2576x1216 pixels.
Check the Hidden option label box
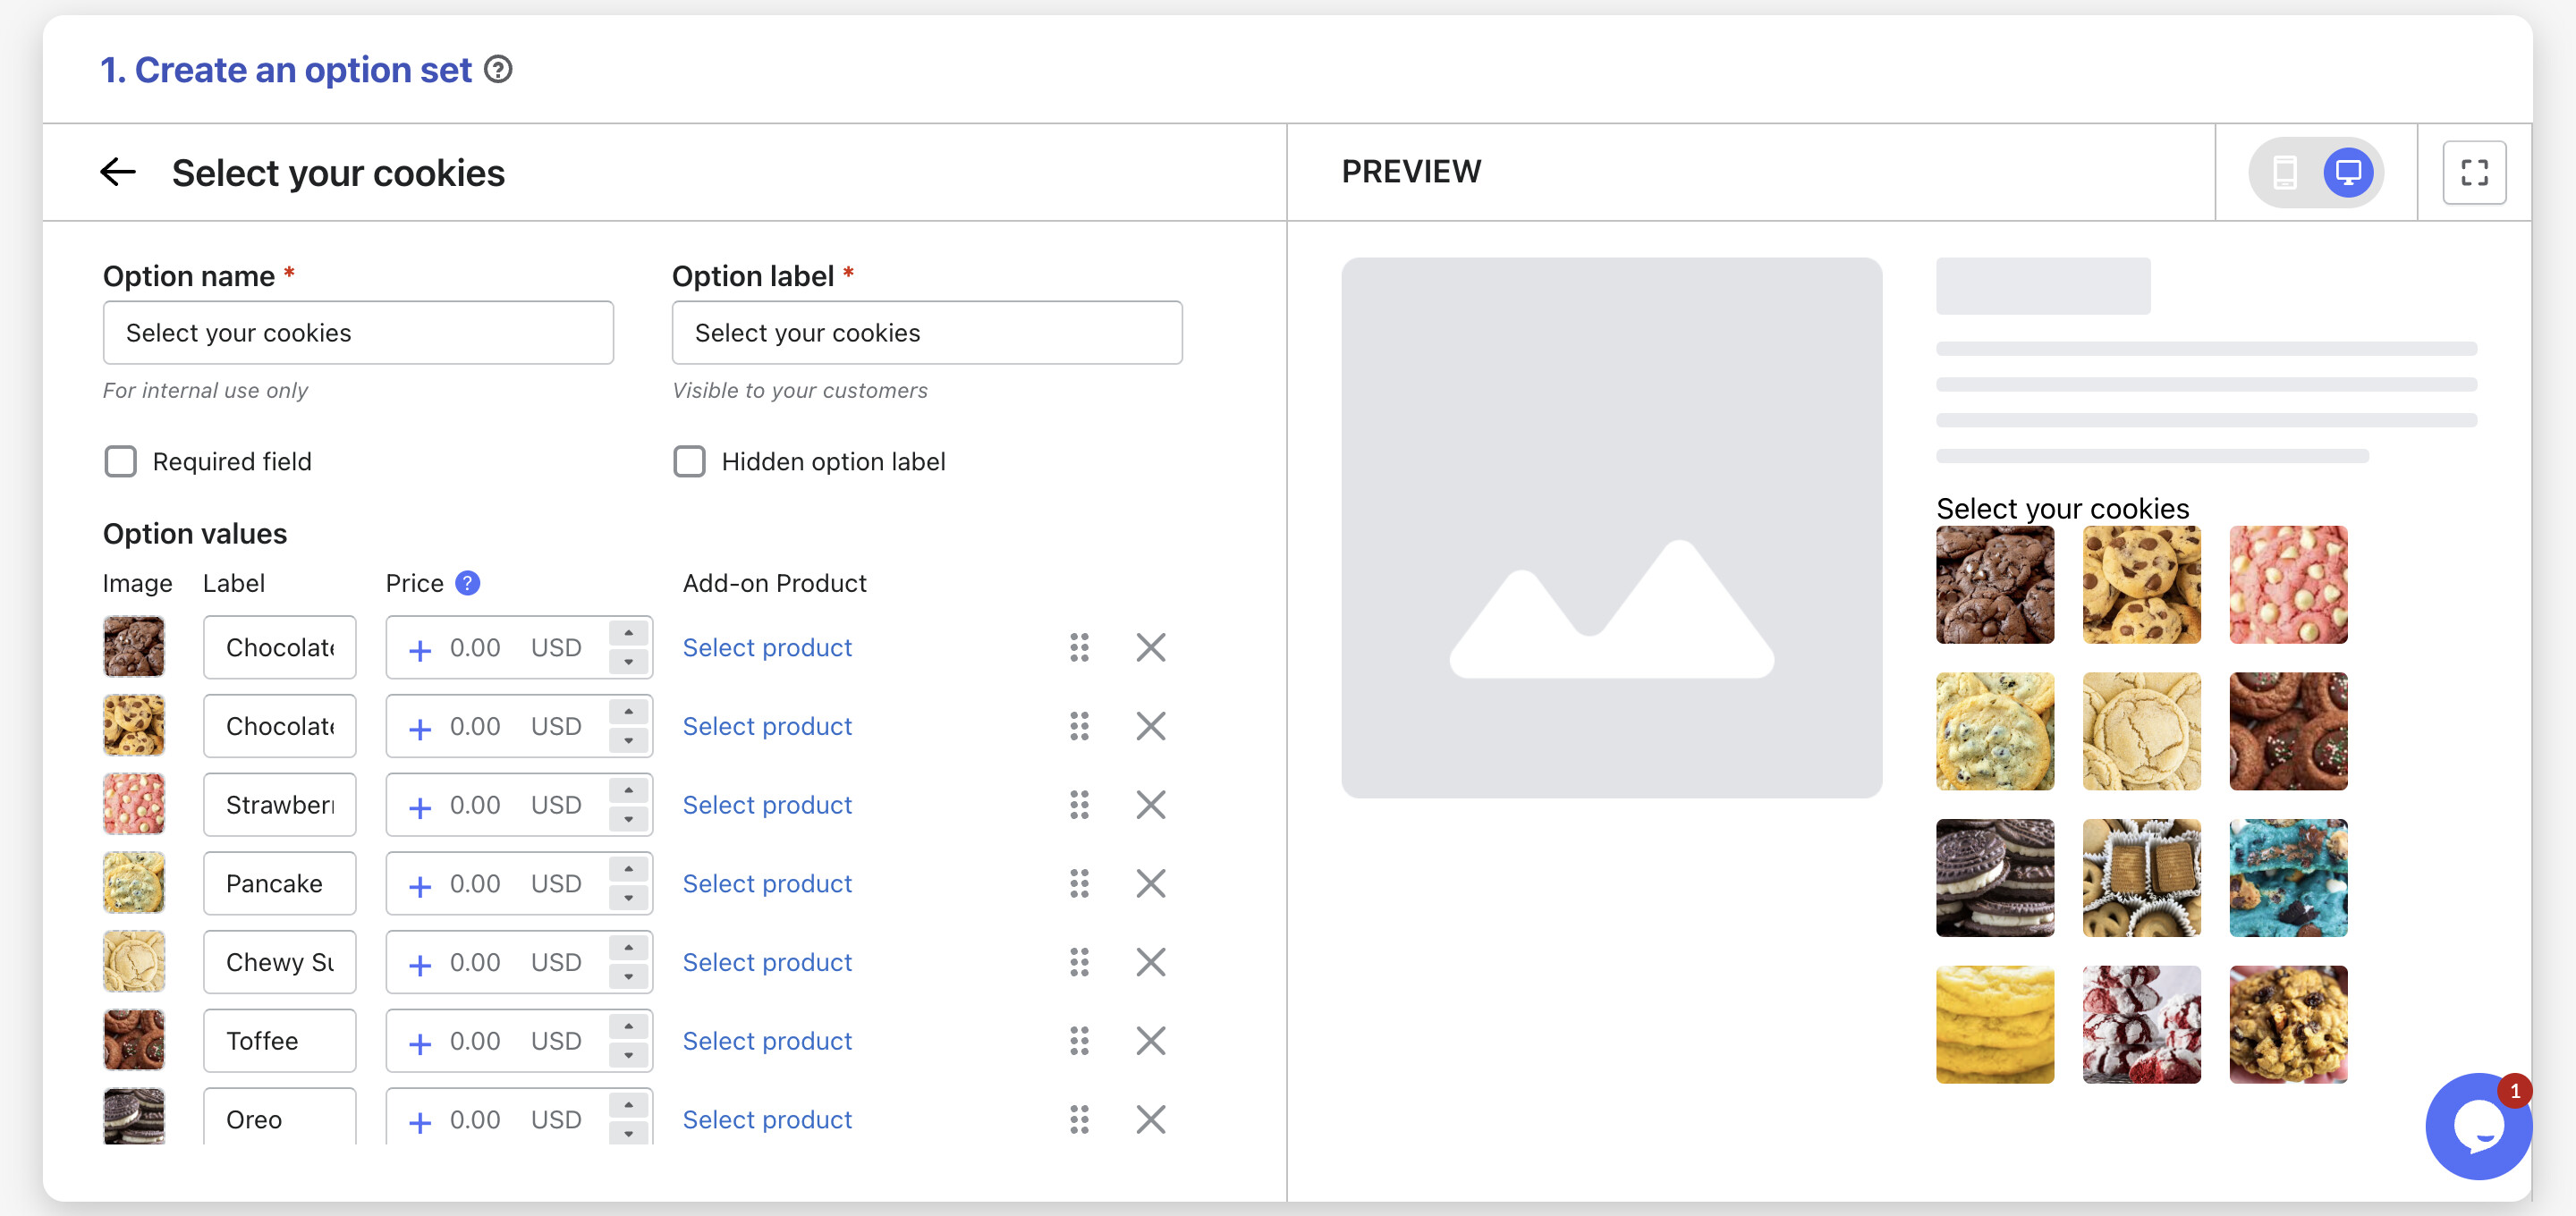point(689,461)
